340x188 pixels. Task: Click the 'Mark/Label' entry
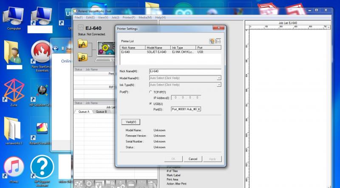[x=173, y=175]
